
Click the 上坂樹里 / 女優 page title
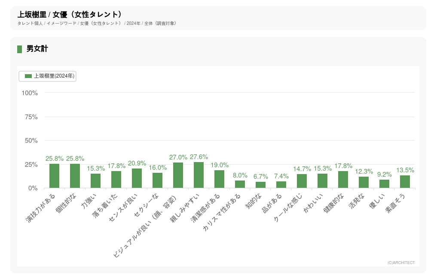[70, 15]
